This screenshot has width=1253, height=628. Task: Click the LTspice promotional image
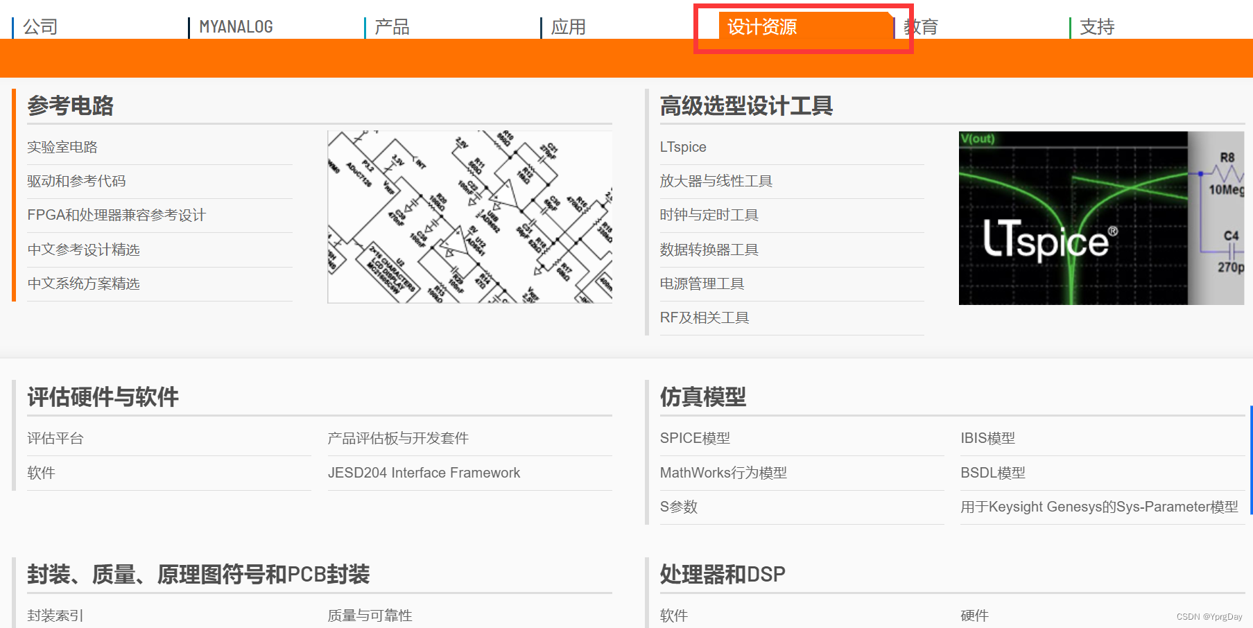[x=1099, y=218]
